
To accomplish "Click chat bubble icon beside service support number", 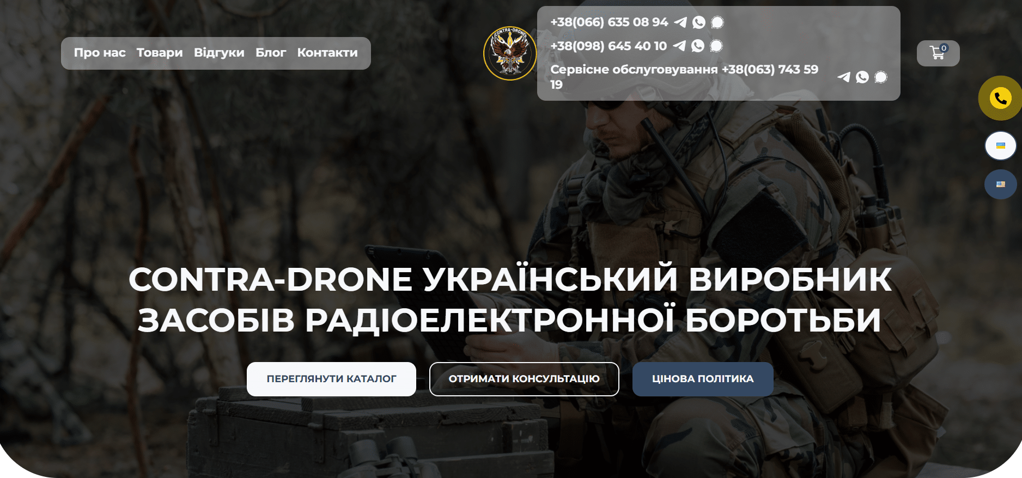I will (881, 77).
